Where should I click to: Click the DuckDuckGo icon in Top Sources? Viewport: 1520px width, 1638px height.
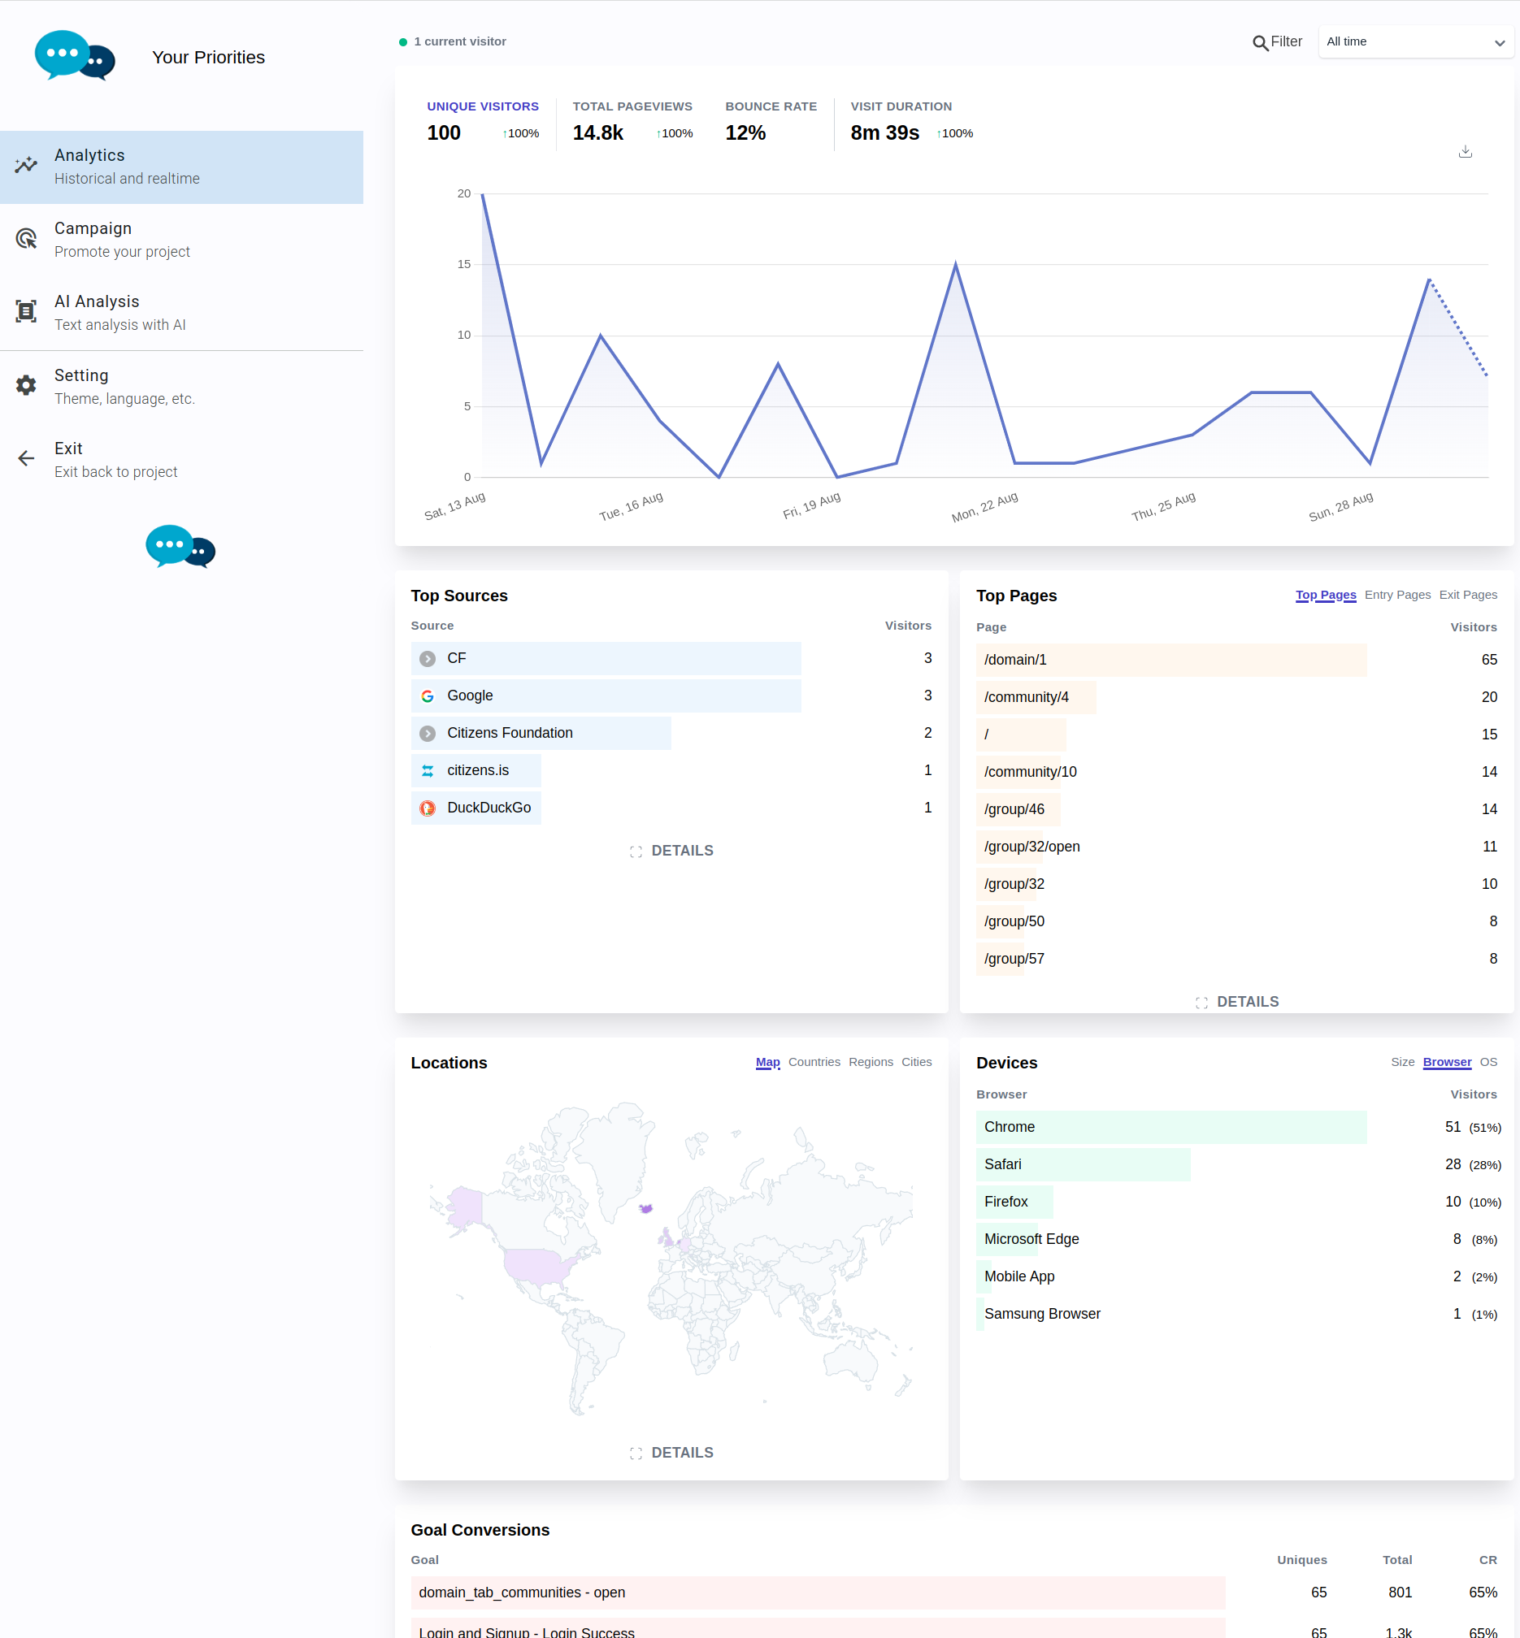[428, 808]
